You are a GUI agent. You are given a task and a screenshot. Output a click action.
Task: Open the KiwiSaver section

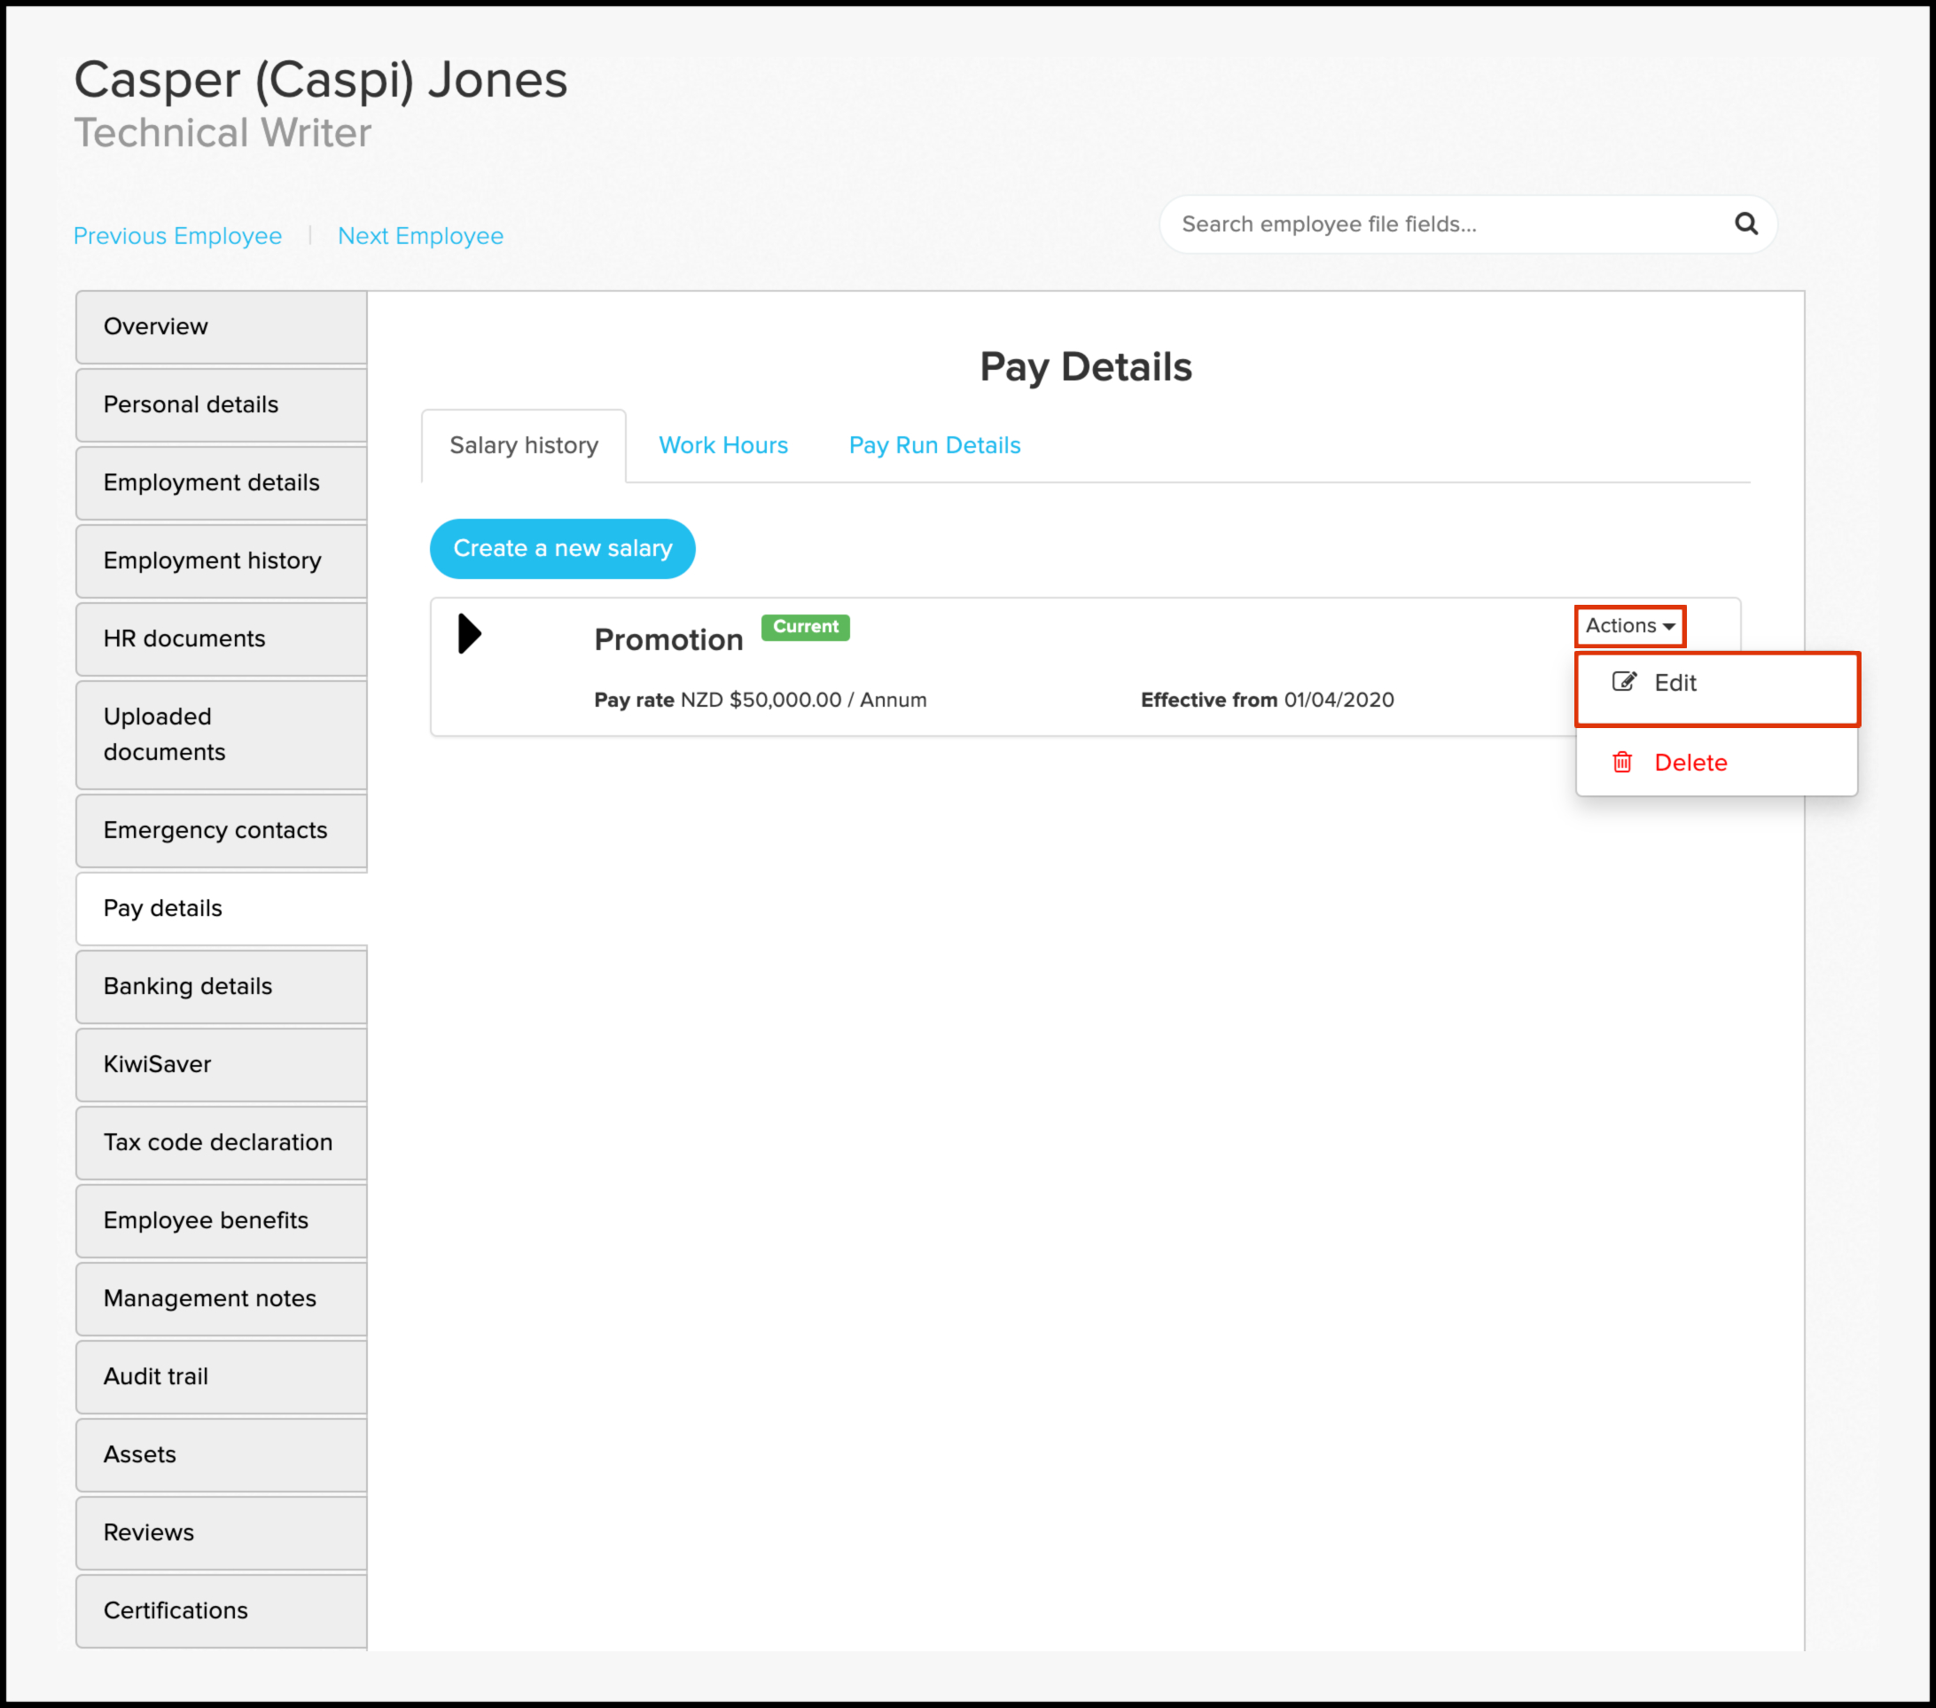point(157,1064)
